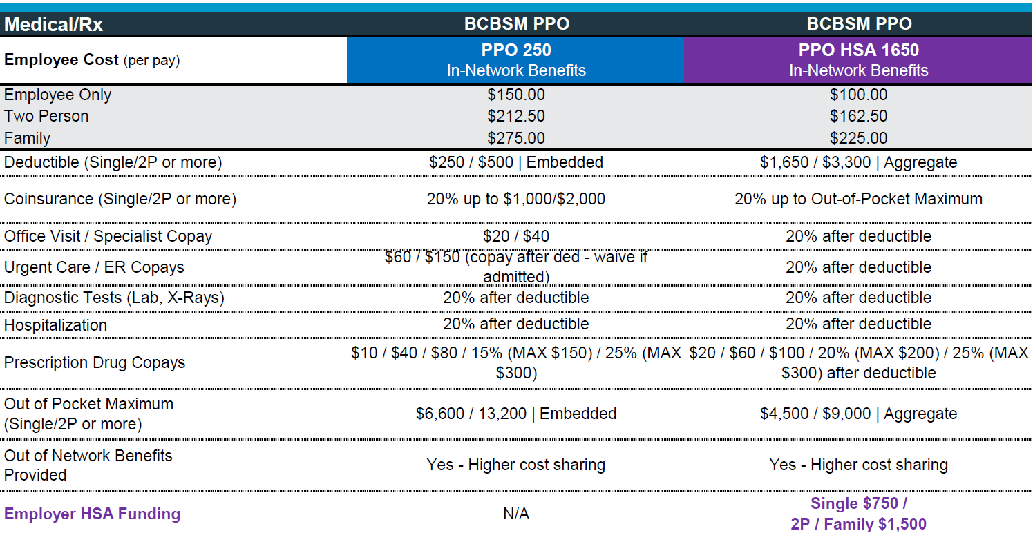Viewport: 1033px width, 533px height.
Task: Click the Diagnostic Tests (Lab, X-Rays) label
Action: [x=114, y=298]
